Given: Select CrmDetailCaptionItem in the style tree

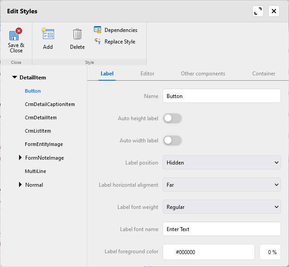Looking at the screenshot, I should [x=50, y=104].
